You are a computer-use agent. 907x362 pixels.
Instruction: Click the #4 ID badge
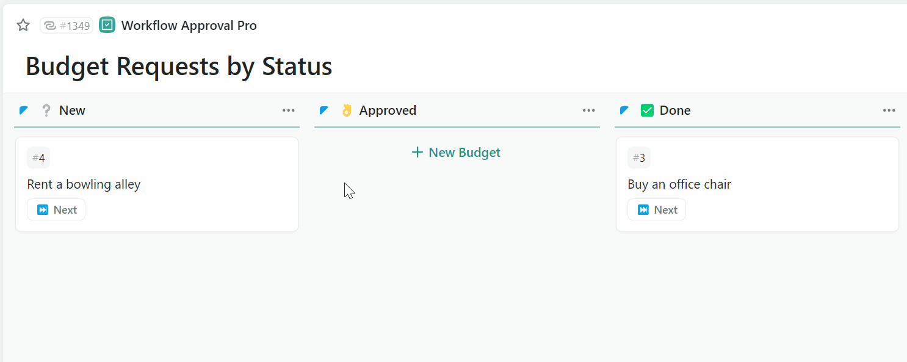tap(38, 158)
